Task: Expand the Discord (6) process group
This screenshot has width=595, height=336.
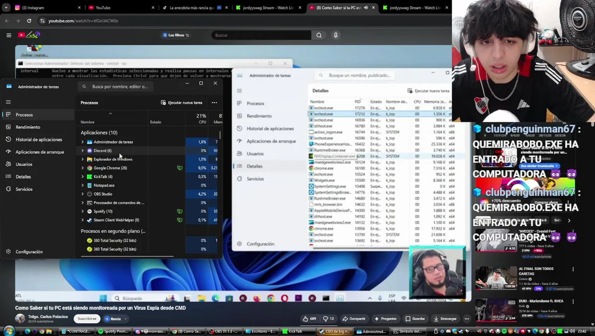Action: coord(83,151)
